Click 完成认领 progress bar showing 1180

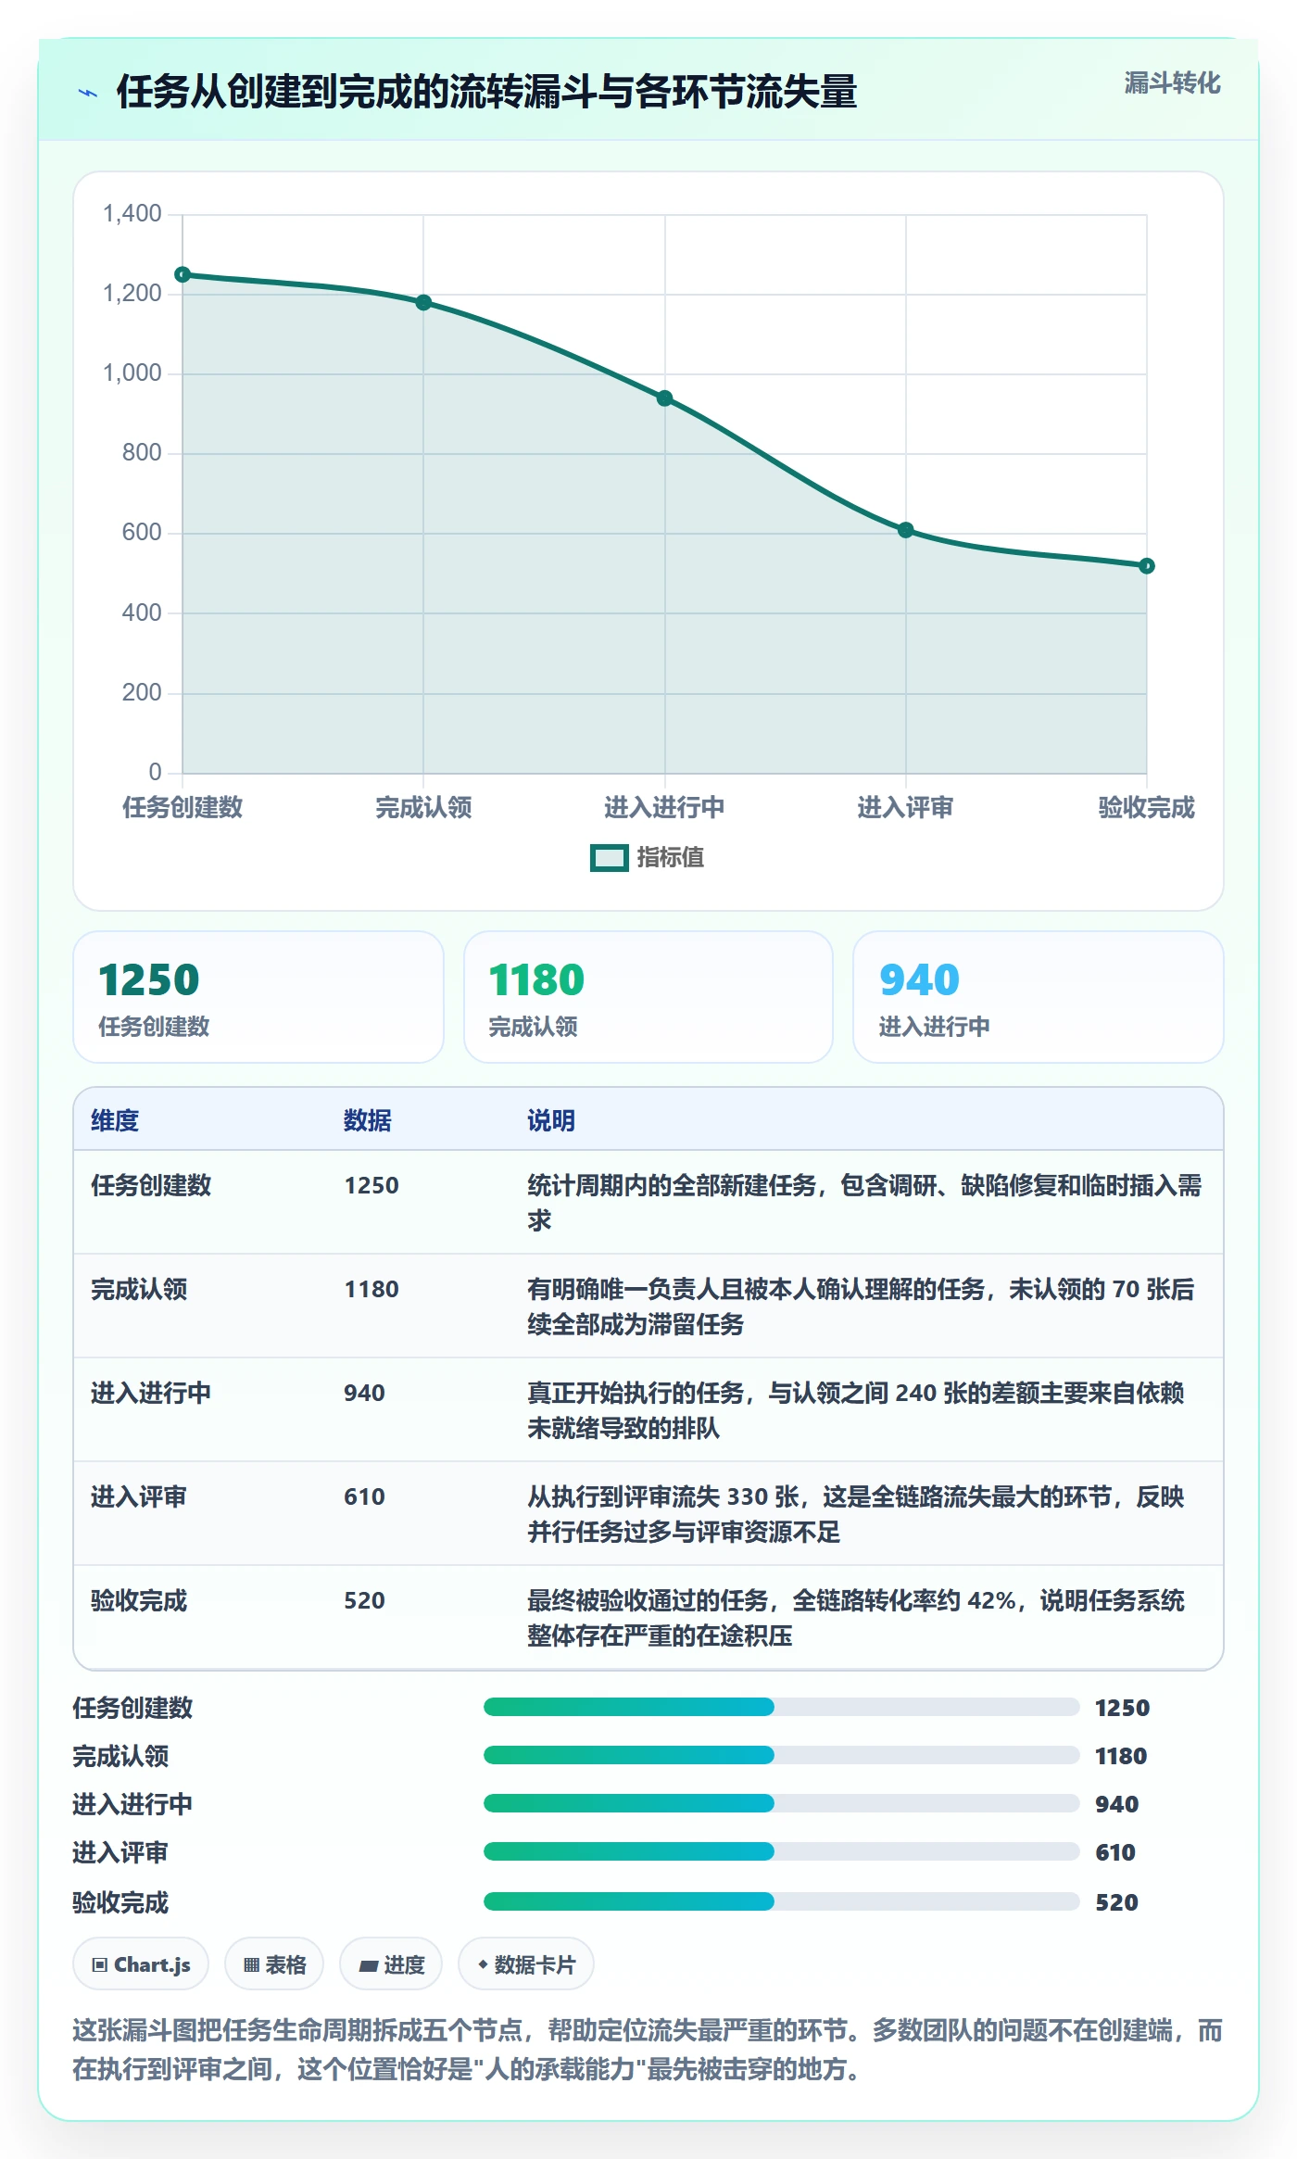pos(781,1755)
